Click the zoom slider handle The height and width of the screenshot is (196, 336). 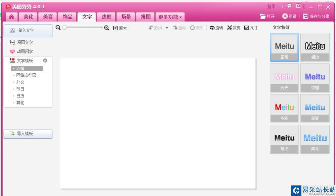(x=65, y=28)
